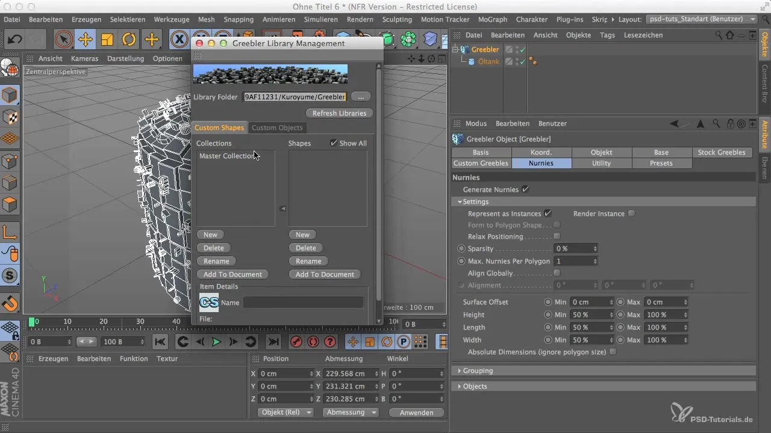Toggle the point level animation dots icon

point(420,342)
